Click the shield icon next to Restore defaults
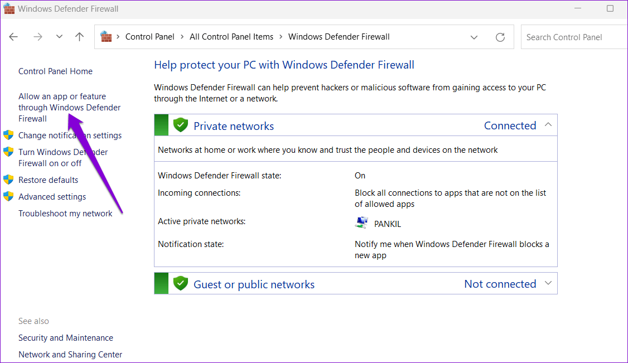The image size is (628, 363). [x=8, y=179]
